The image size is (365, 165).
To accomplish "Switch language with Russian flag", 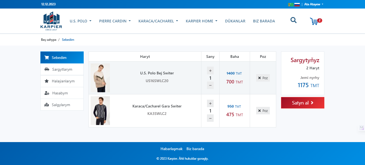I will (297, 4).
